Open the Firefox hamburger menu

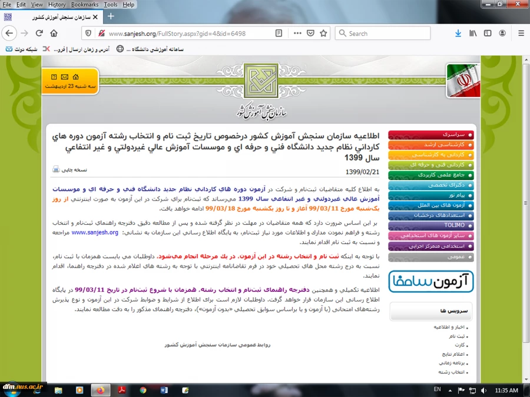pos(521,33)
